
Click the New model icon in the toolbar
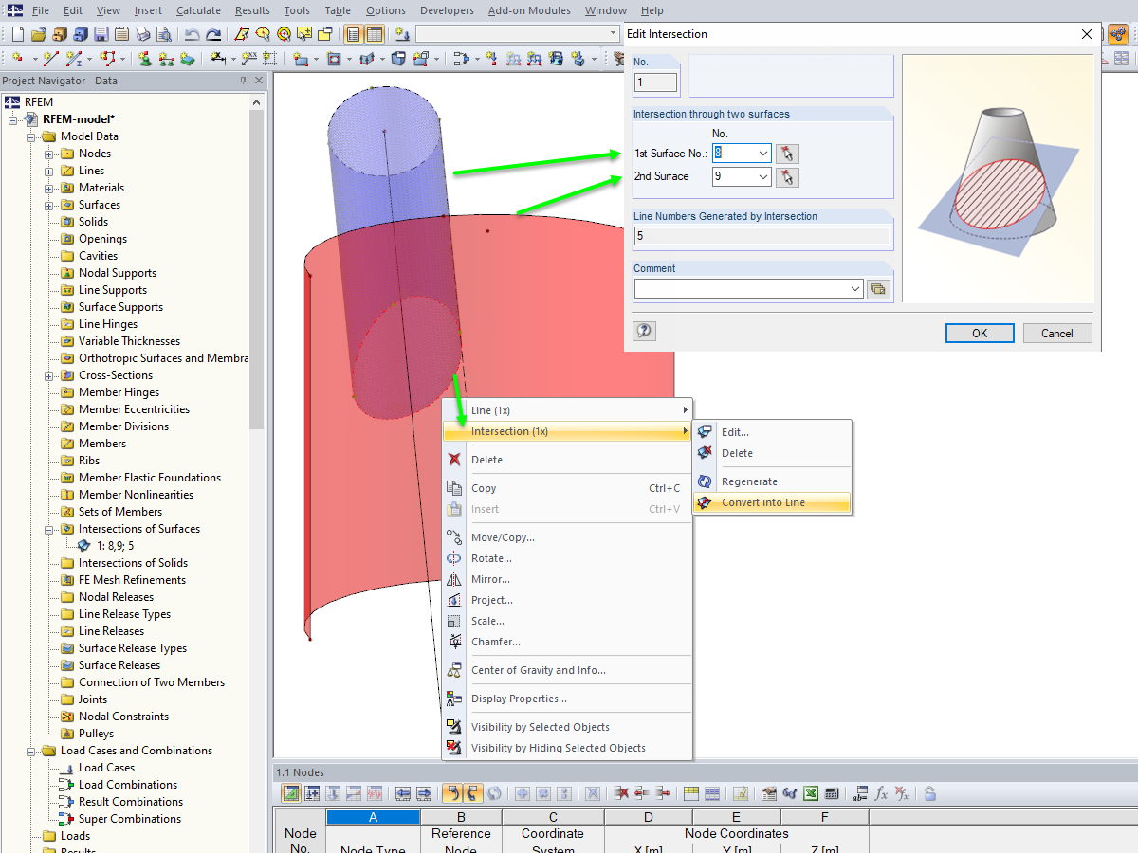(17, 34)
